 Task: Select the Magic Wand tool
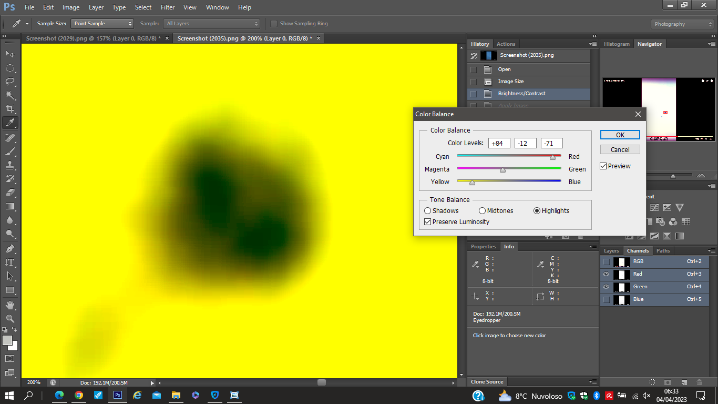(10, 95)
